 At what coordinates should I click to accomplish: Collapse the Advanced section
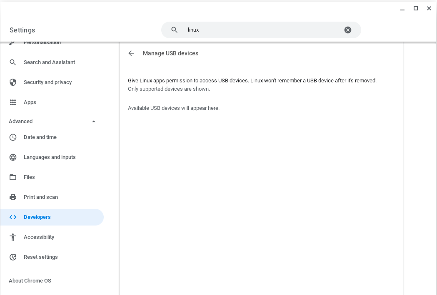94,121
